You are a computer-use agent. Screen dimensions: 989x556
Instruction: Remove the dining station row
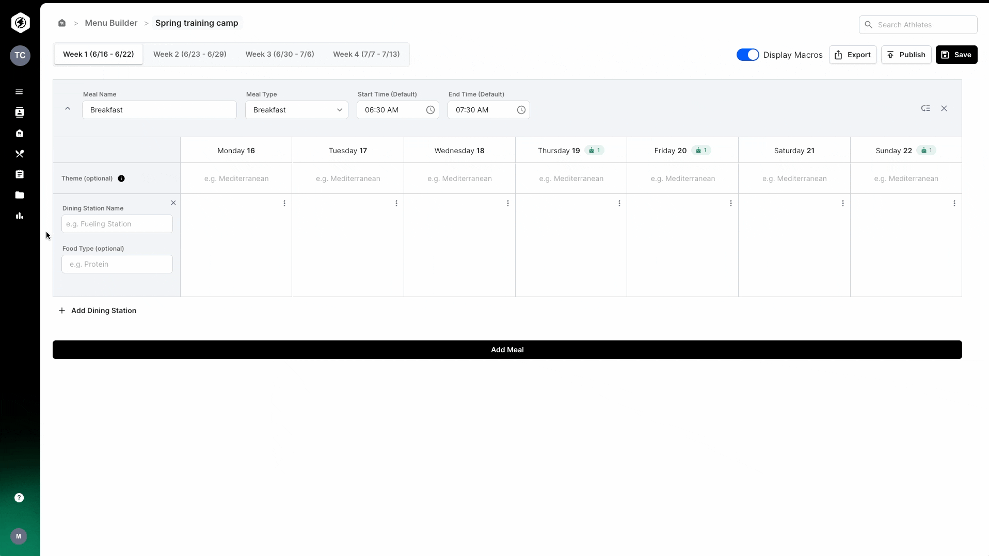tap(173, 203)
